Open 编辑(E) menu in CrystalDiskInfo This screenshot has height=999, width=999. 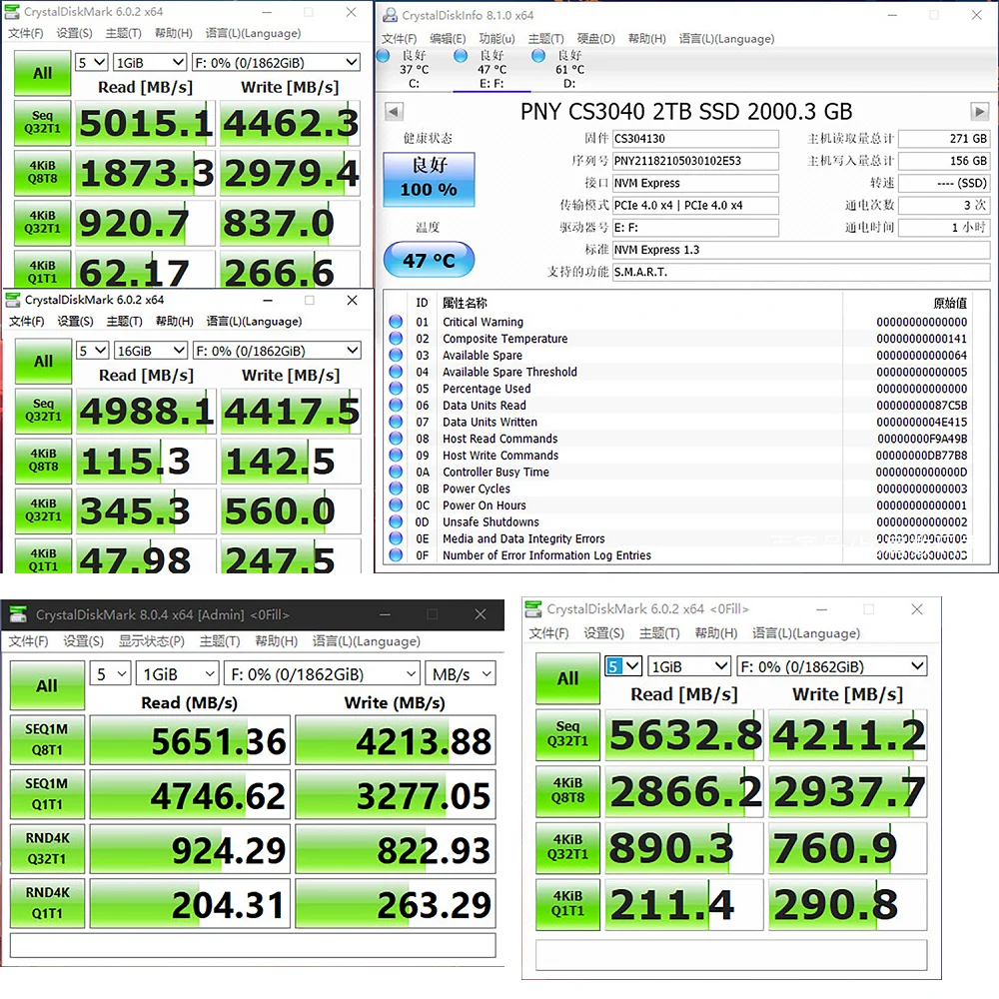point(448,38)
